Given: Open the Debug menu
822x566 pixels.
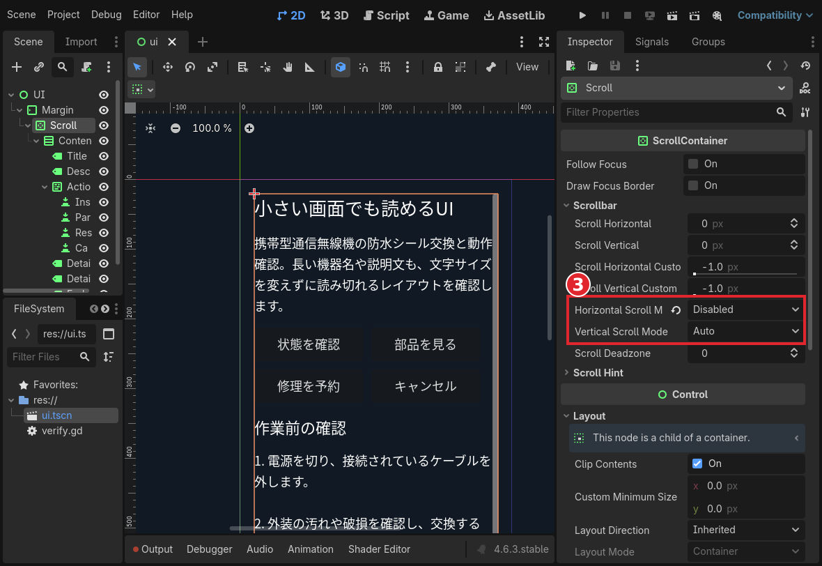Looking at the screenshot, I should click(x=107, y=15).
